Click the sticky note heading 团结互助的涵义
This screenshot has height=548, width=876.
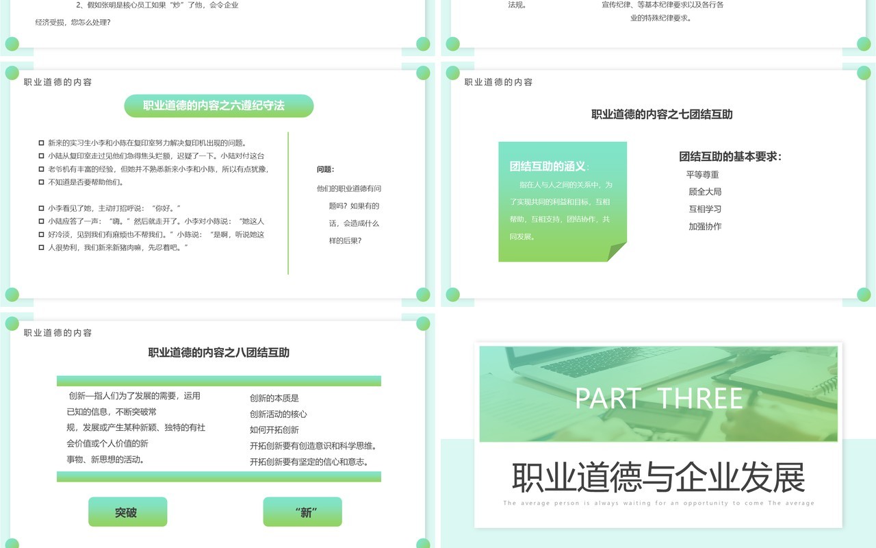coord(549,166)
